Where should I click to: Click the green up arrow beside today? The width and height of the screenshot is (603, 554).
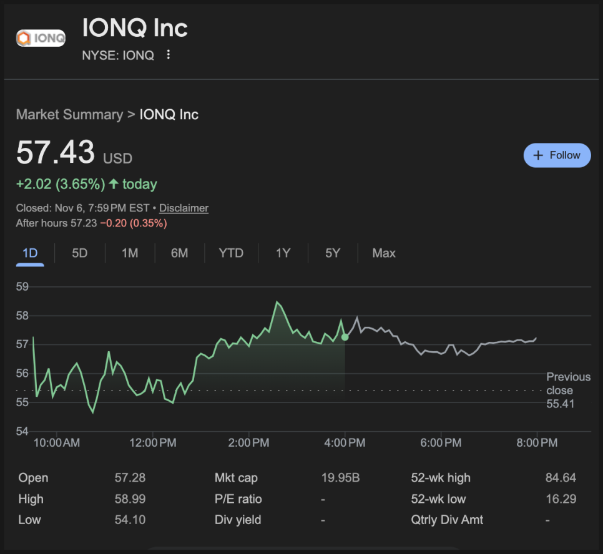pyautogui.click(x=114, y=184)
